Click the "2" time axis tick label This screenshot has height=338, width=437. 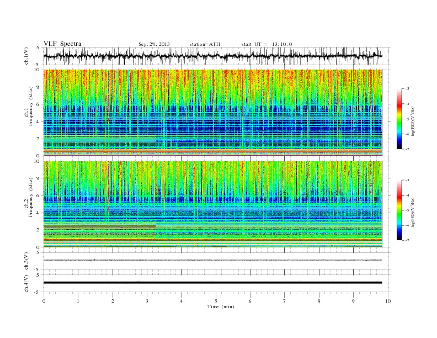click(113, 301)
